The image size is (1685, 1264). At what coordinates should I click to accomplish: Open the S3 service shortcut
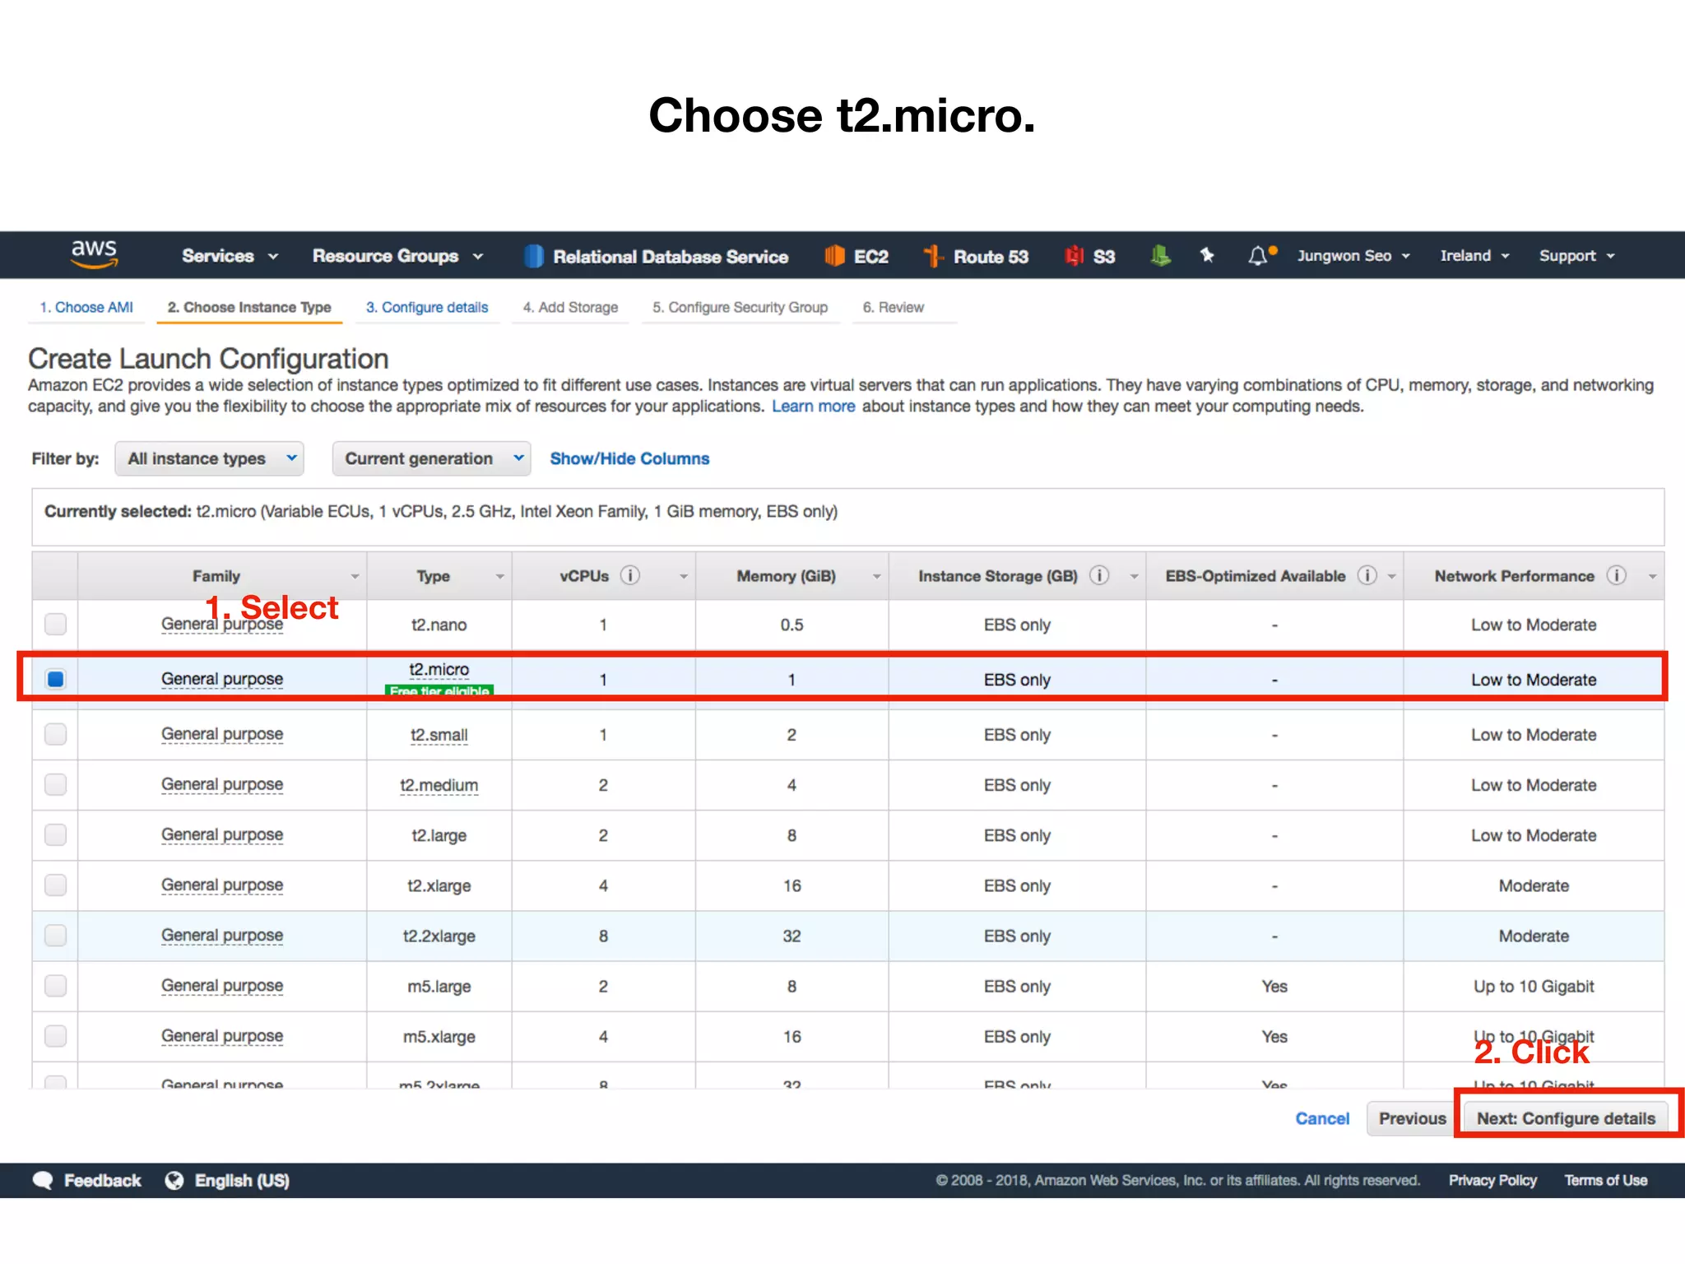(x=1090, y=256)
